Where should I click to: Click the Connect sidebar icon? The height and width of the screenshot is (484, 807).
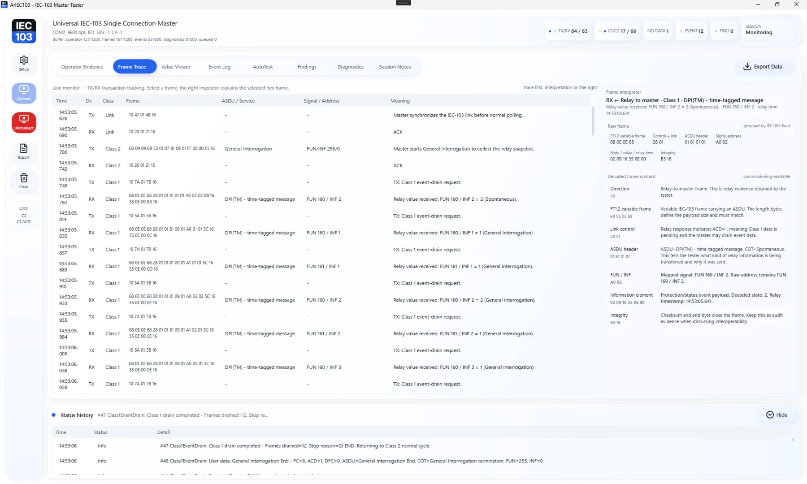pos(24,93)
